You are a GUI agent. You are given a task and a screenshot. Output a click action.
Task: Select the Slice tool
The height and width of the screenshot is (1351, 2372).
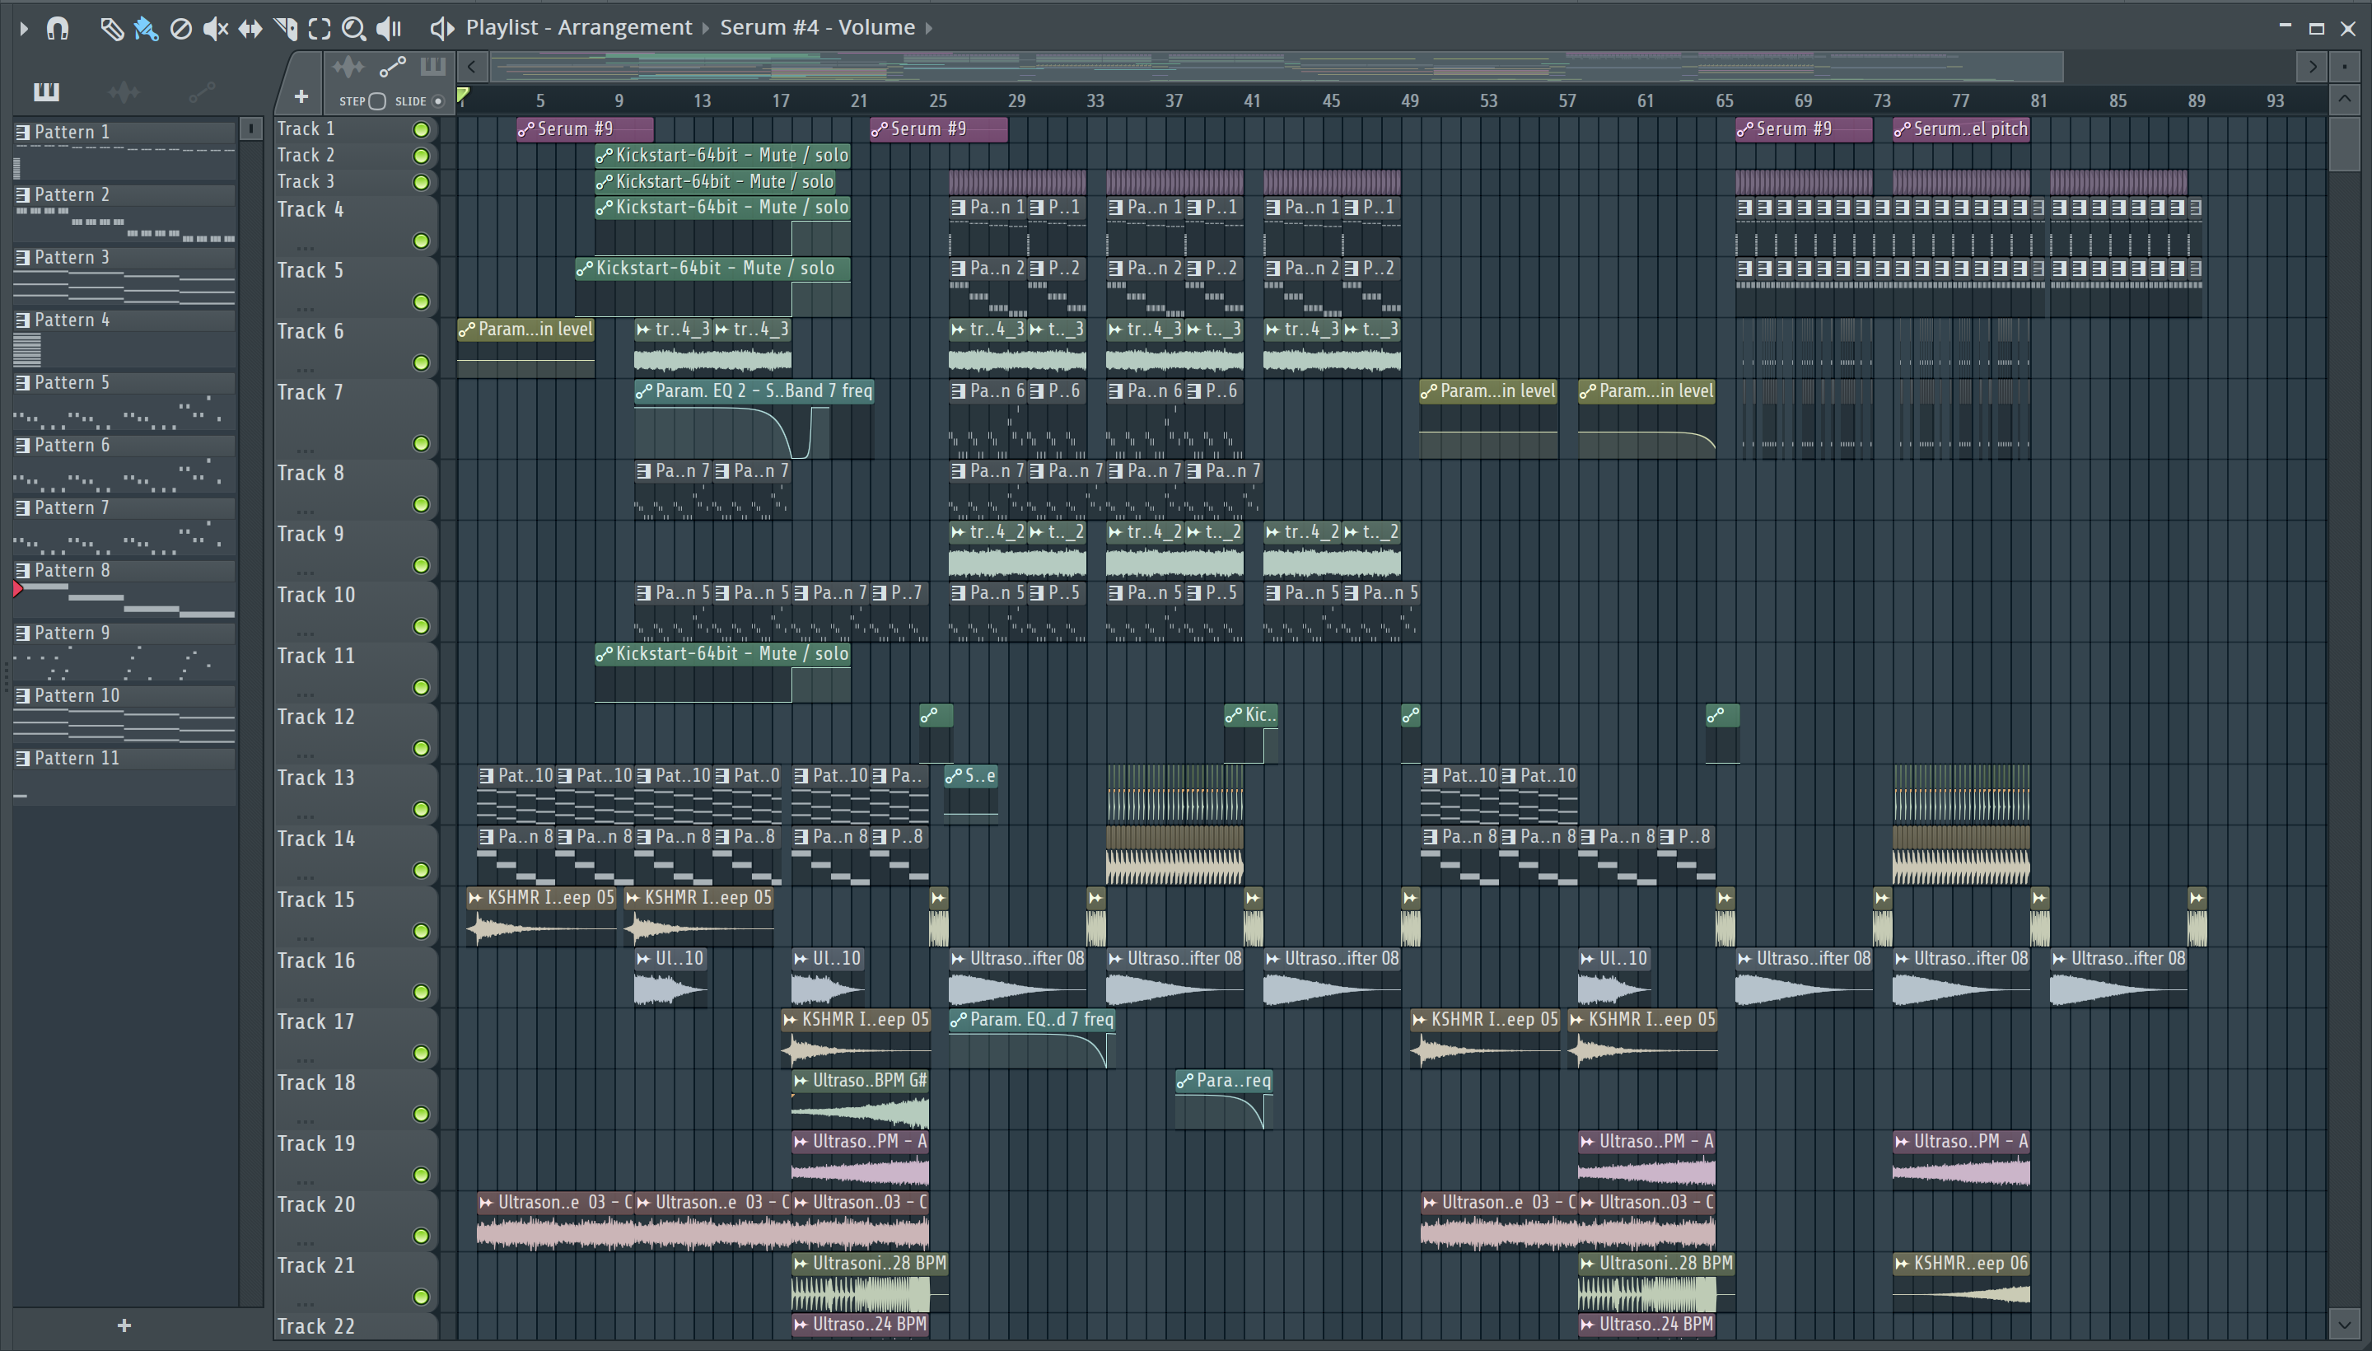click(x=286, y=29)
